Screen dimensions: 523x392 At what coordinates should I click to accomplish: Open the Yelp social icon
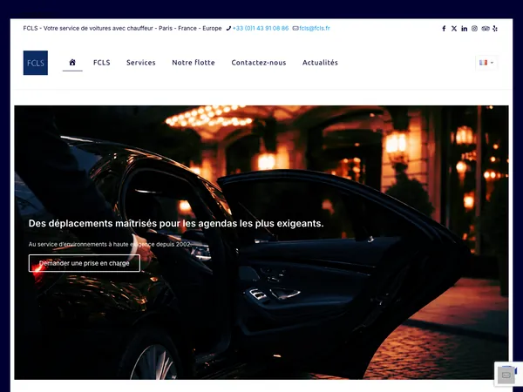point(495,29)
